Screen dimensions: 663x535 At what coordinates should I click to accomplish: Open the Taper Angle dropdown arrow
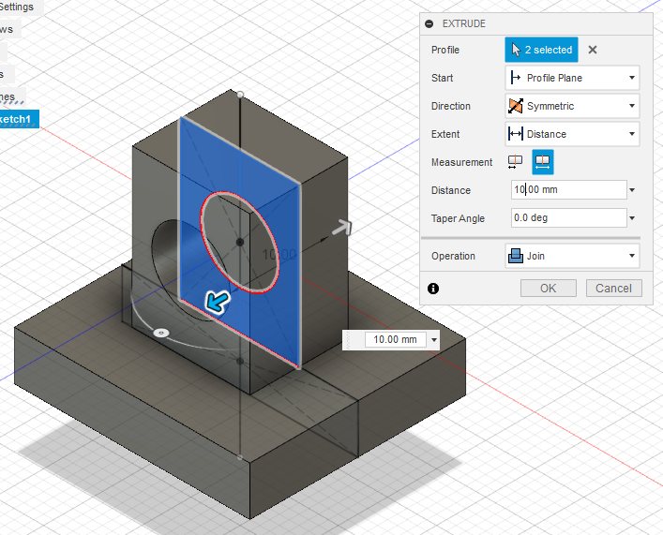[x=632, y=218]
